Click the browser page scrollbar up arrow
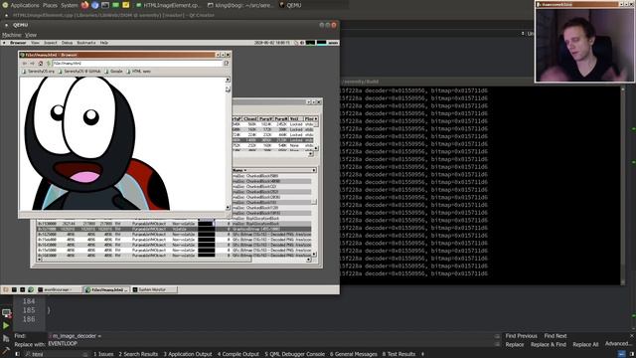Image resolution: width=636 pixels, height=358 pixels. coord(228,80)
